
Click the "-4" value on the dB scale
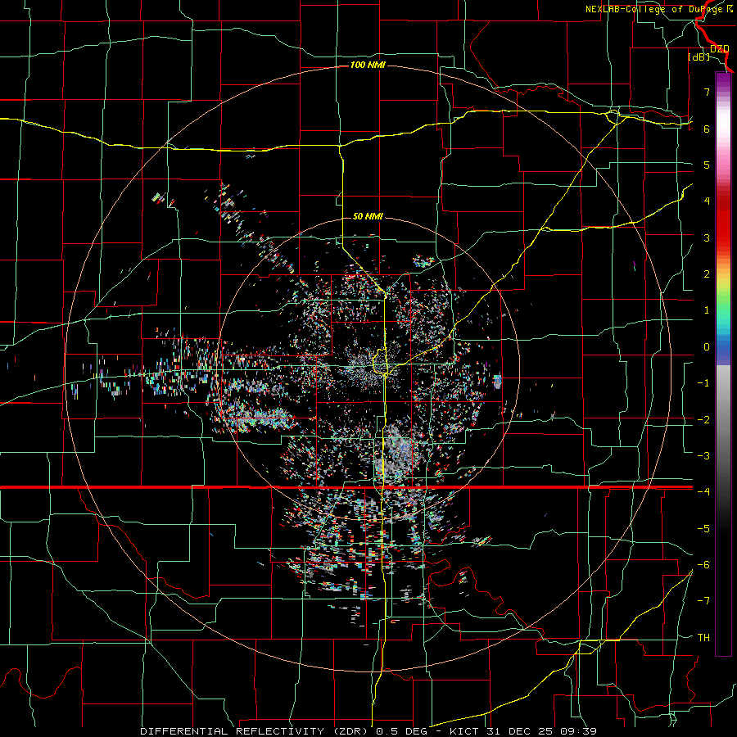(703, 492)
